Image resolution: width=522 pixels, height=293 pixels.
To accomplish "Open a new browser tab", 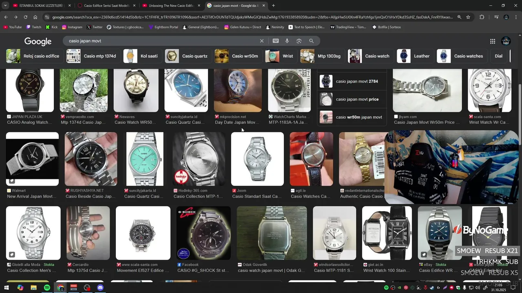I will point(273,6).
